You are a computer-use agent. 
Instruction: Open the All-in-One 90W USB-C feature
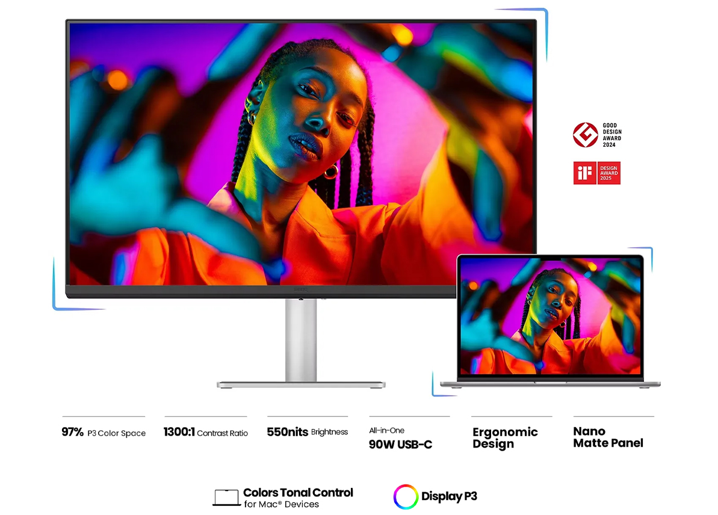[x=400, y=439]
